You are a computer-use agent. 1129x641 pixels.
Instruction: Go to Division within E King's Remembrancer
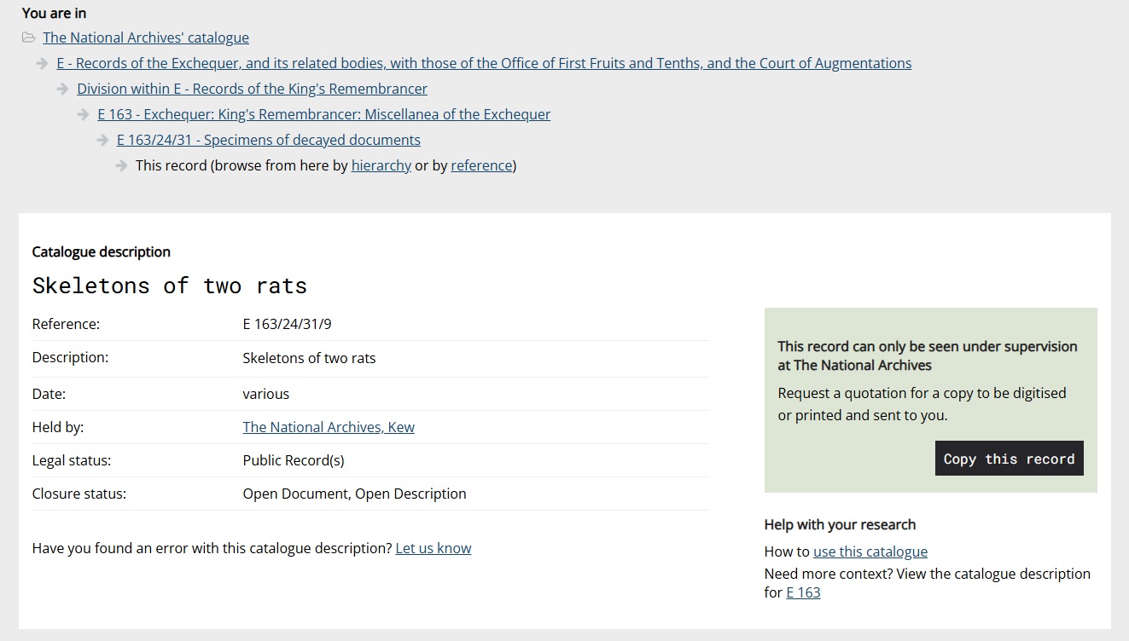pyautogui.click(x=252, y=89)
